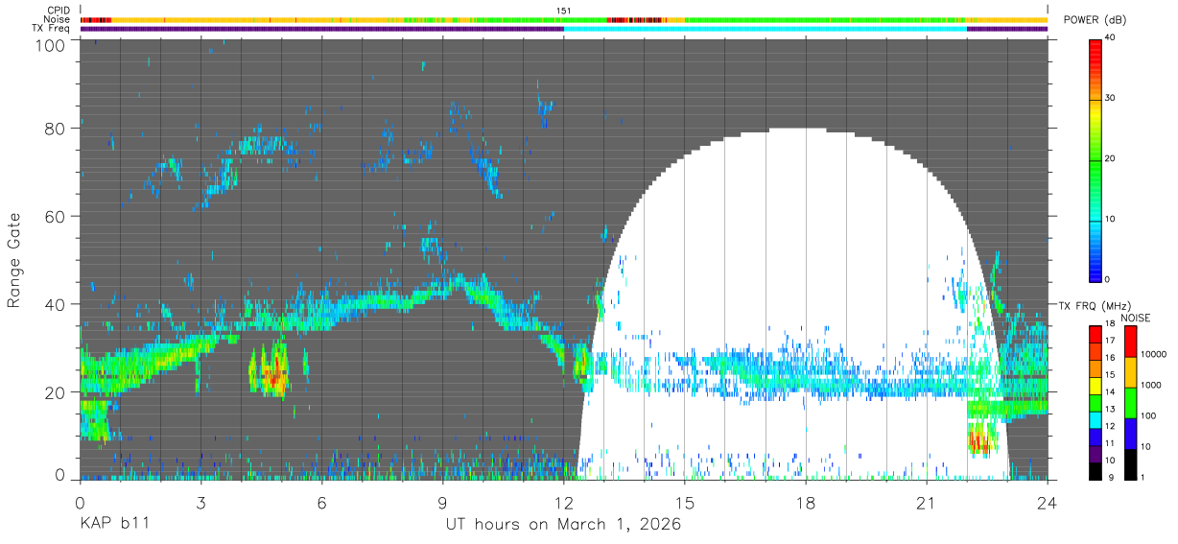Click the NOISE scale label '1'
1178x544 pixels.
[1143, 476]
